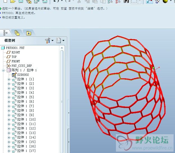Click the FRONT datum plane icon

8,61
